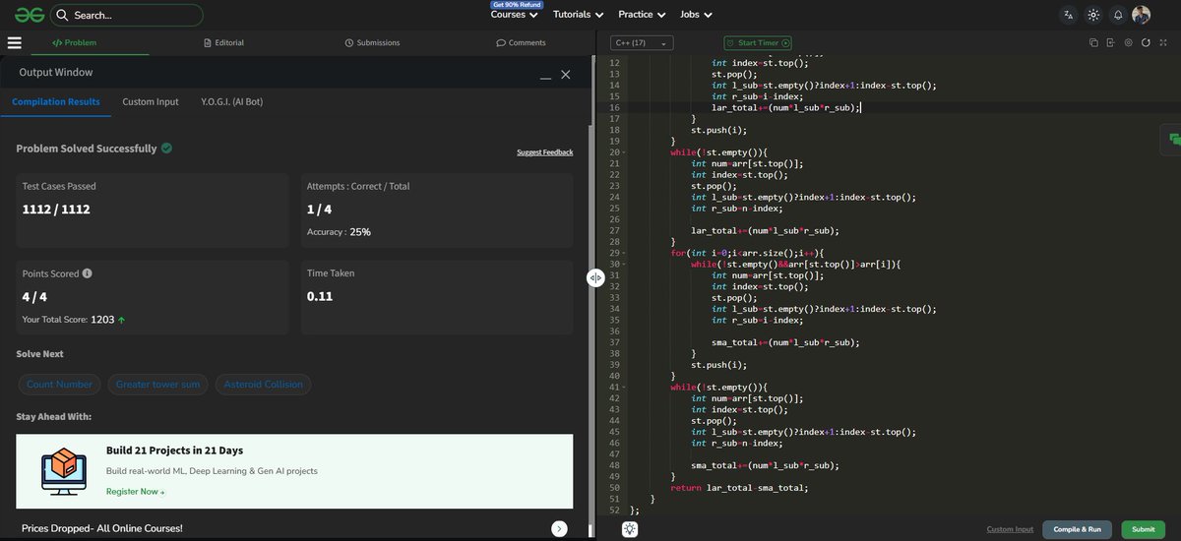Image resolution: width=1181 pixels, height=541 pixels.
Task: Expand the Tutorials menu
Action: (579, 15)
